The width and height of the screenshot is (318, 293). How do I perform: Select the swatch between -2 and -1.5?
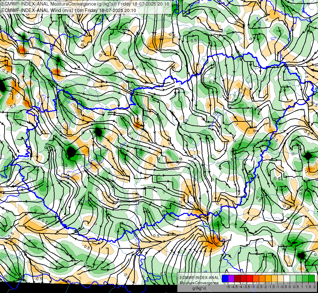[268, 278]
